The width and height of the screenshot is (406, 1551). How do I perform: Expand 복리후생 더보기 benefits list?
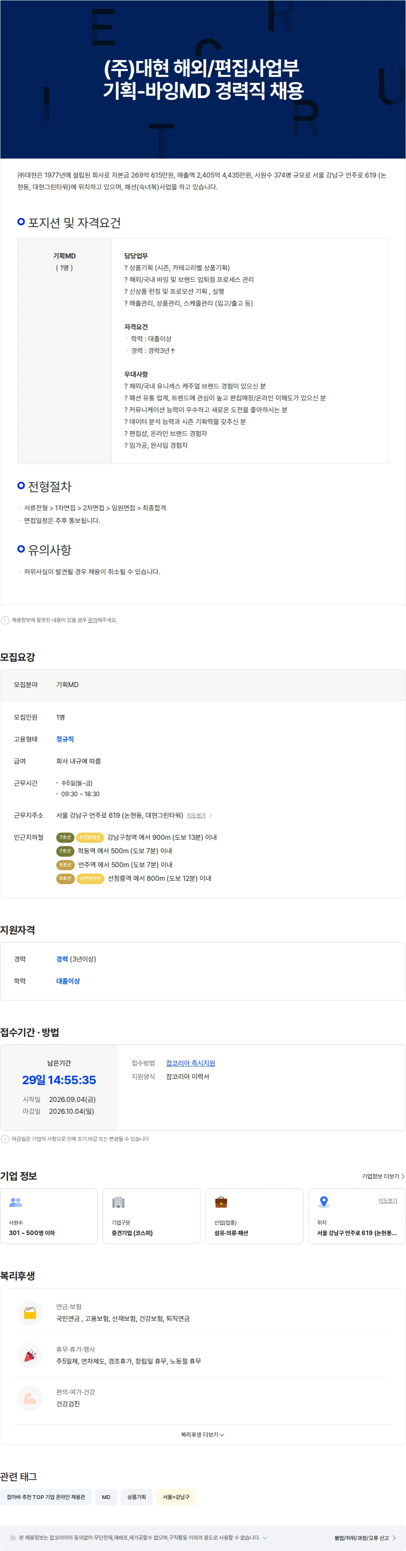tap(203, 1435)
